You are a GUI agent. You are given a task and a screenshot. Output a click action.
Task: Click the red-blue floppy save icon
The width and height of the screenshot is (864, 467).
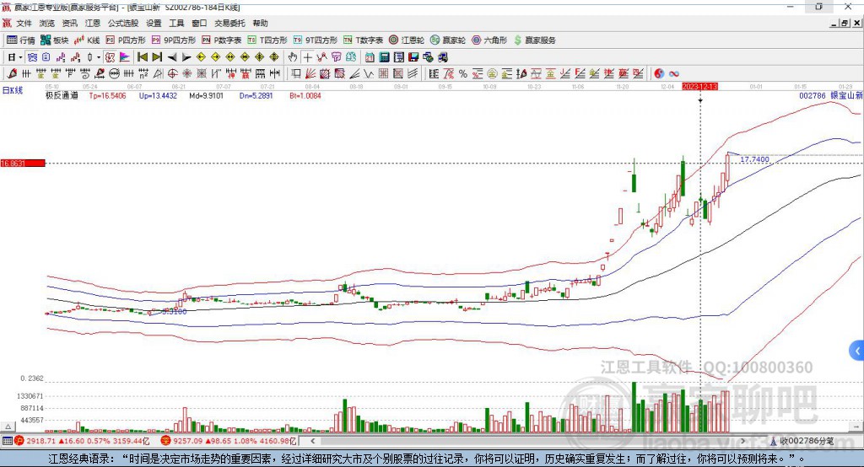[413, 57]
